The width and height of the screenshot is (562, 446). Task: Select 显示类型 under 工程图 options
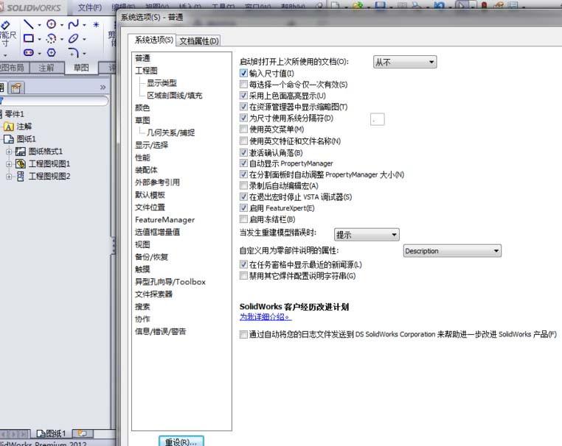click(x=162, y=83)
